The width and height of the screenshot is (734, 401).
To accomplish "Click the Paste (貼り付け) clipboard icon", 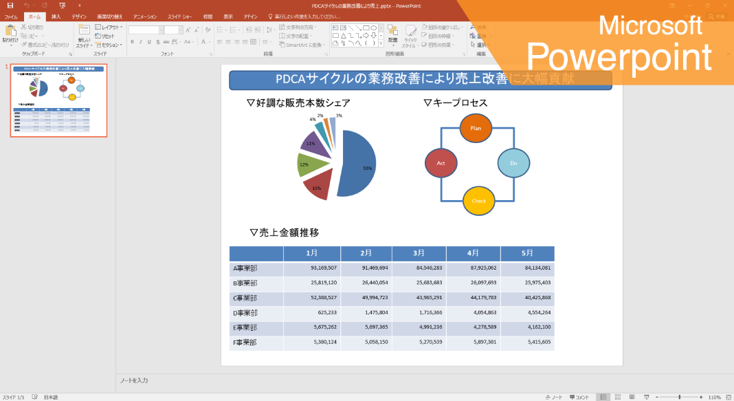I will pos(10,31).
